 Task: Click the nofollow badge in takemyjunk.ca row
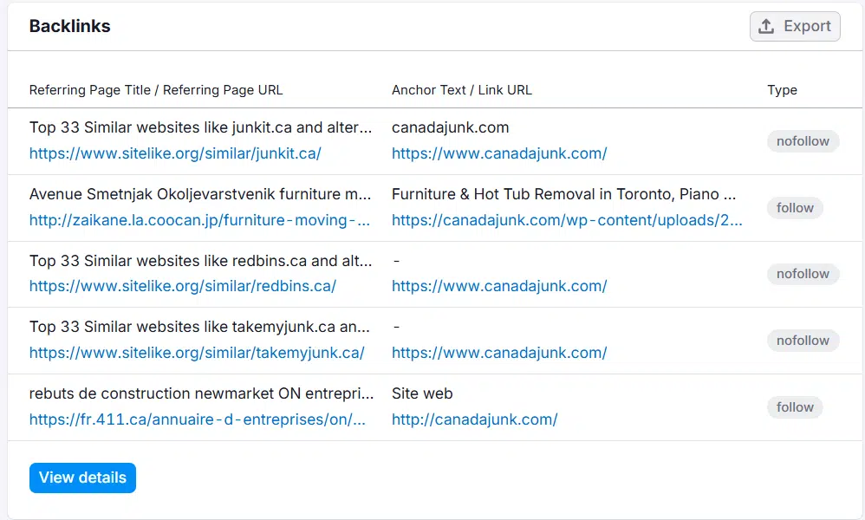(803, 341)
